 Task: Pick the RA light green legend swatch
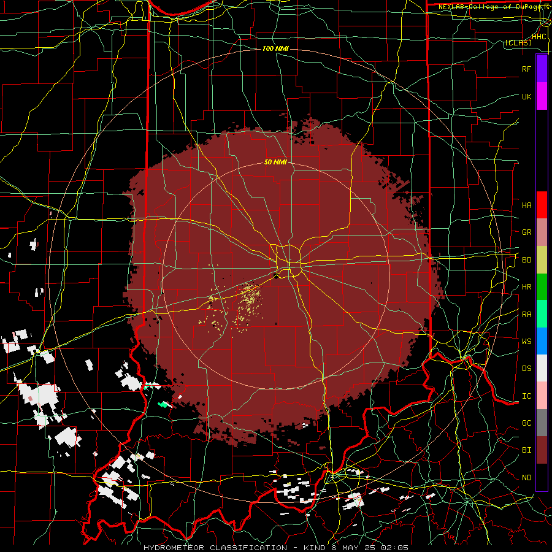coord(542,314)
